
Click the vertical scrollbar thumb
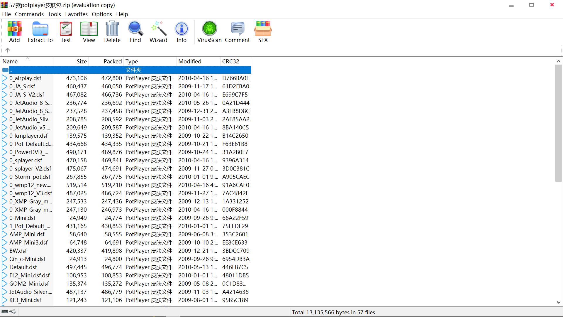(559, 123)
